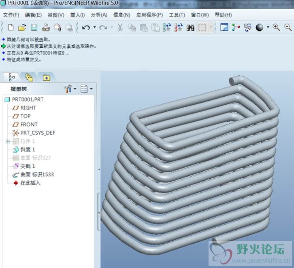
Task: Click the 特征成功重定义 status message
Action: [x=24, y=60]
